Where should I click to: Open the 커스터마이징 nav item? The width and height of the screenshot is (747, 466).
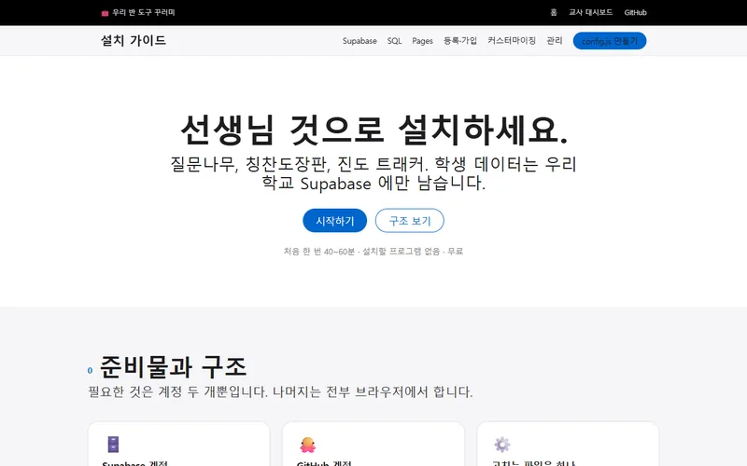[x=512, y=41]
